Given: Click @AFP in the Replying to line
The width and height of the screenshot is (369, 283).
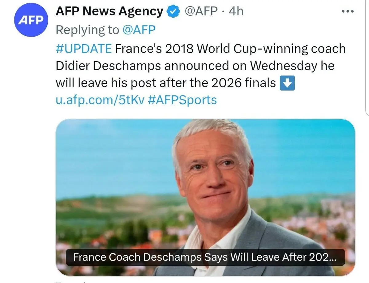Looking at the screenshot, I should [139, 30].
